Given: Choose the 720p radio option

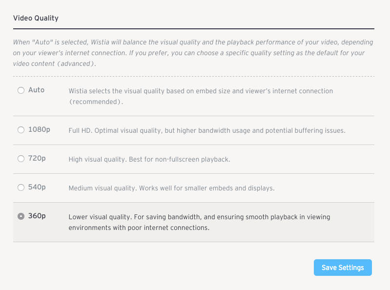Looking at the screenshot, I should pyautogui.click(x=21, y=159).
